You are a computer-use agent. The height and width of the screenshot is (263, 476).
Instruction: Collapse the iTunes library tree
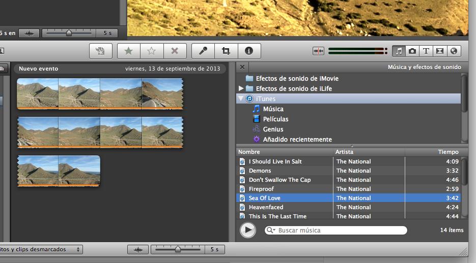coord(241,98)
